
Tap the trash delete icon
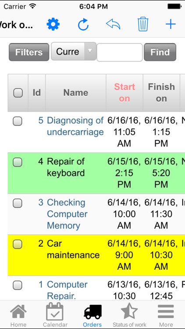(x=143, y=24)
